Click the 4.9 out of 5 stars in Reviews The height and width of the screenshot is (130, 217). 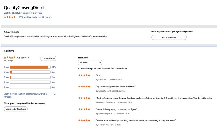(x=10, y=57)
